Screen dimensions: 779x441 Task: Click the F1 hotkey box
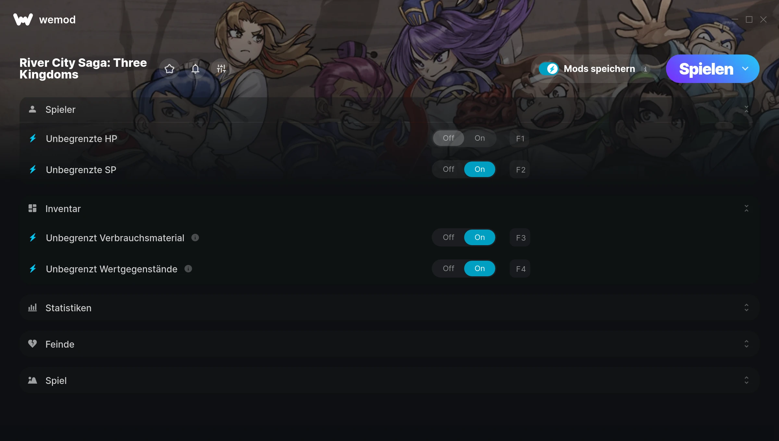(x=520, y=138)
